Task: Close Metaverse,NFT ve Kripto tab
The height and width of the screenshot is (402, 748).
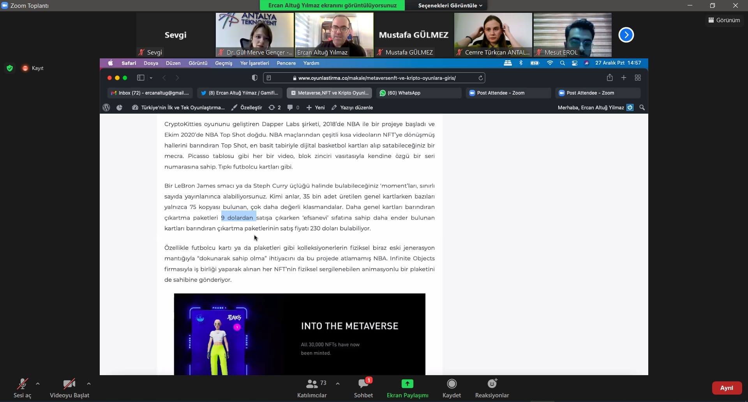Action: click(x=293, y=93)
